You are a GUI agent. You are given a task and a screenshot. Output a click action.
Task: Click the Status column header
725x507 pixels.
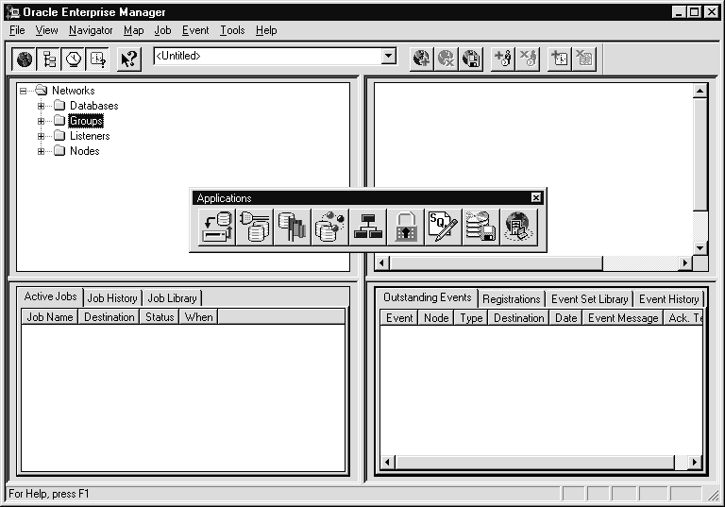[160, 317]
